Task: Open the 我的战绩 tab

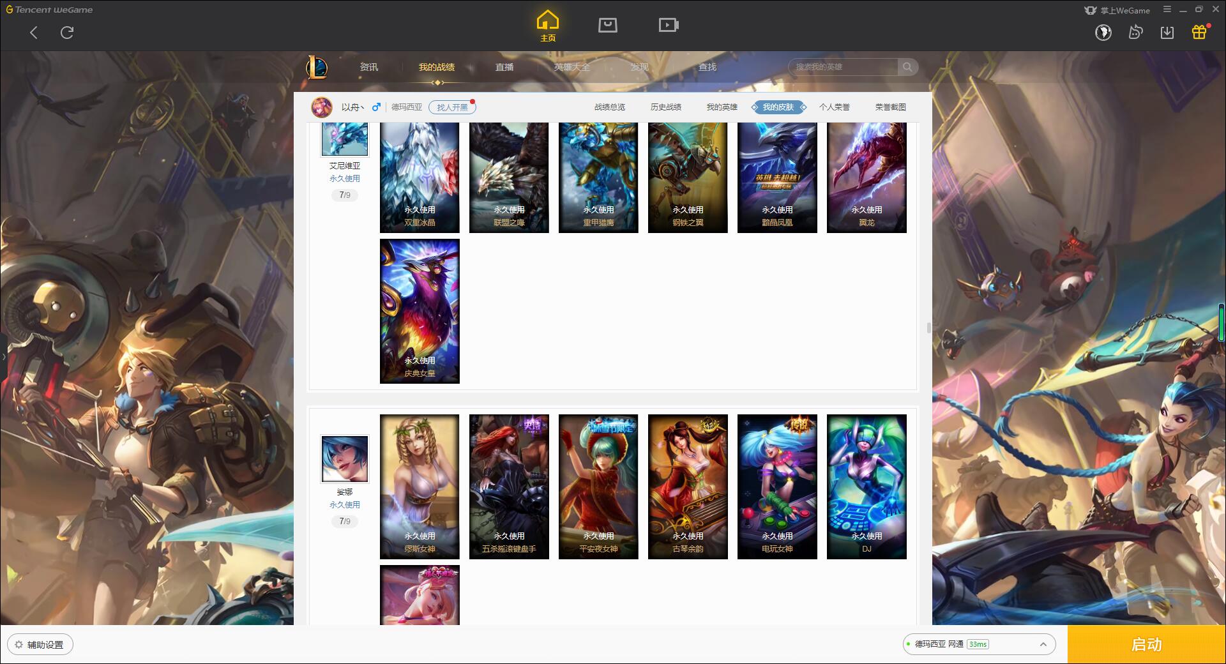Action: coord(437,67)
